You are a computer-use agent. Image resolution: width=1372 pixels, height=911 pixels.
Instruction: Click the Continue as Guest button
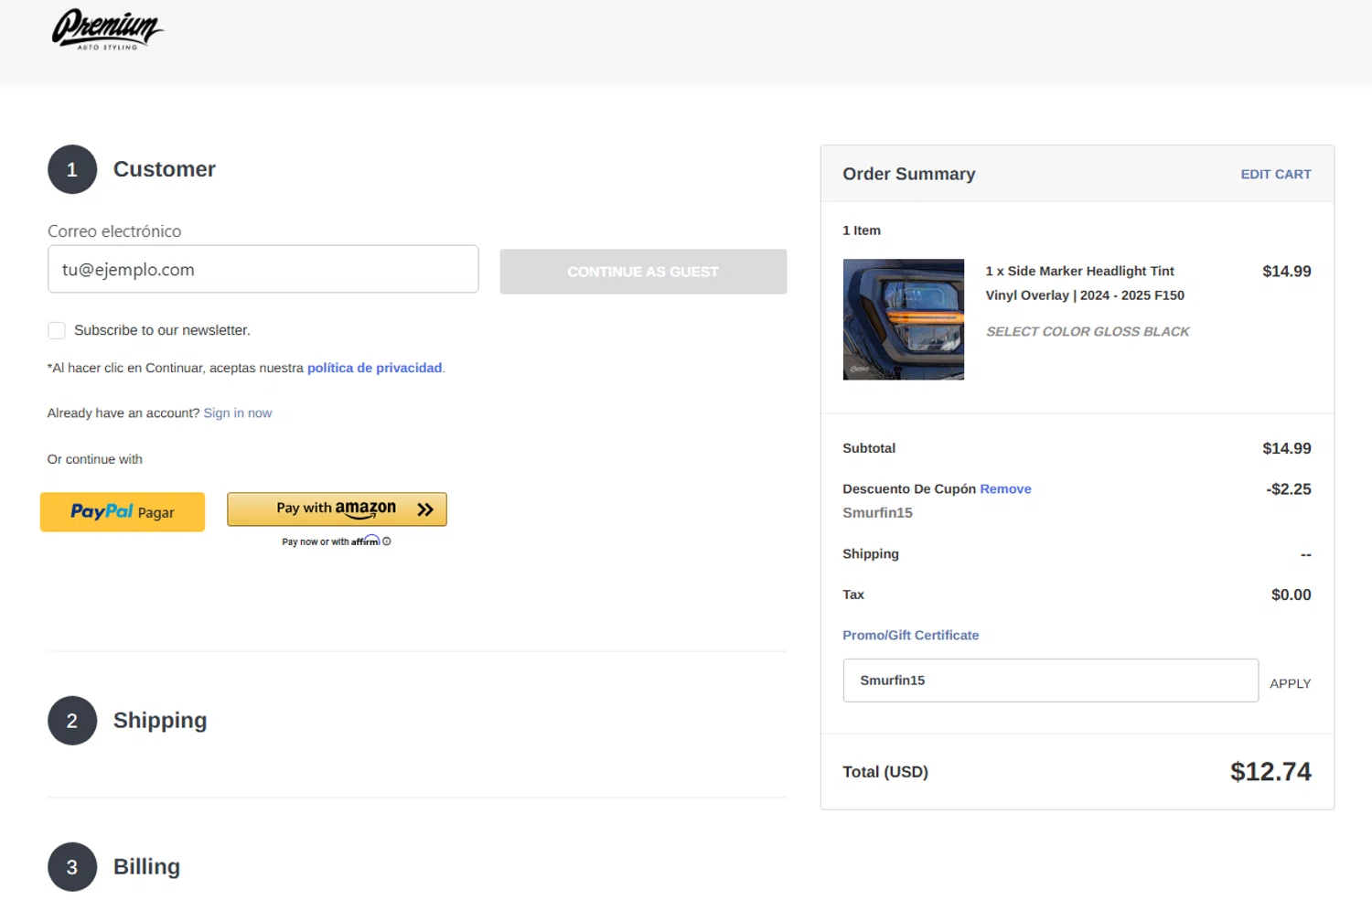coord(643,272)
